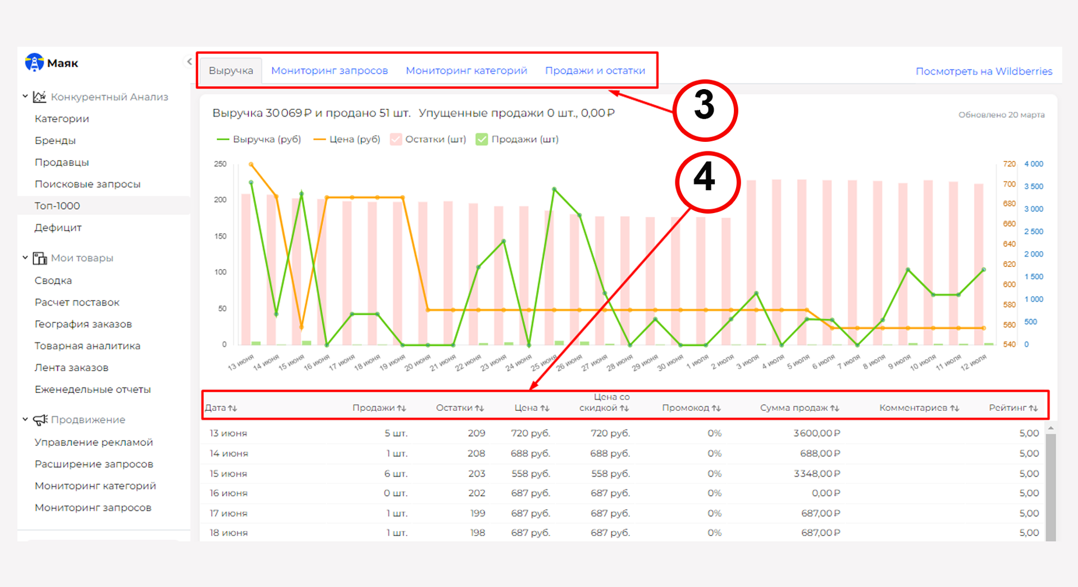
Task: Open Продавцы in the sidebar
Action: pyautogui.click(x=62, y=163)
